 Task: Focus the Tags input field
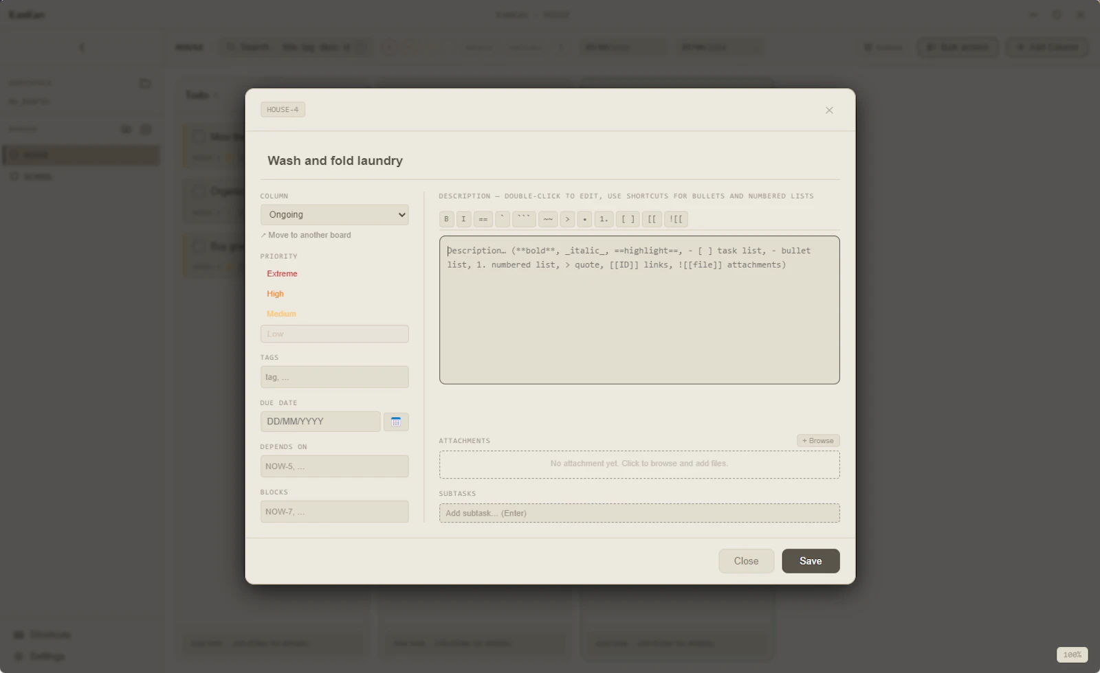tap(334, 377)
